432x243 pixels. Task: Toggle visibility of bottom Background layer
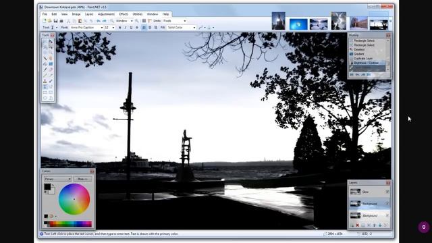coord(387,215)
